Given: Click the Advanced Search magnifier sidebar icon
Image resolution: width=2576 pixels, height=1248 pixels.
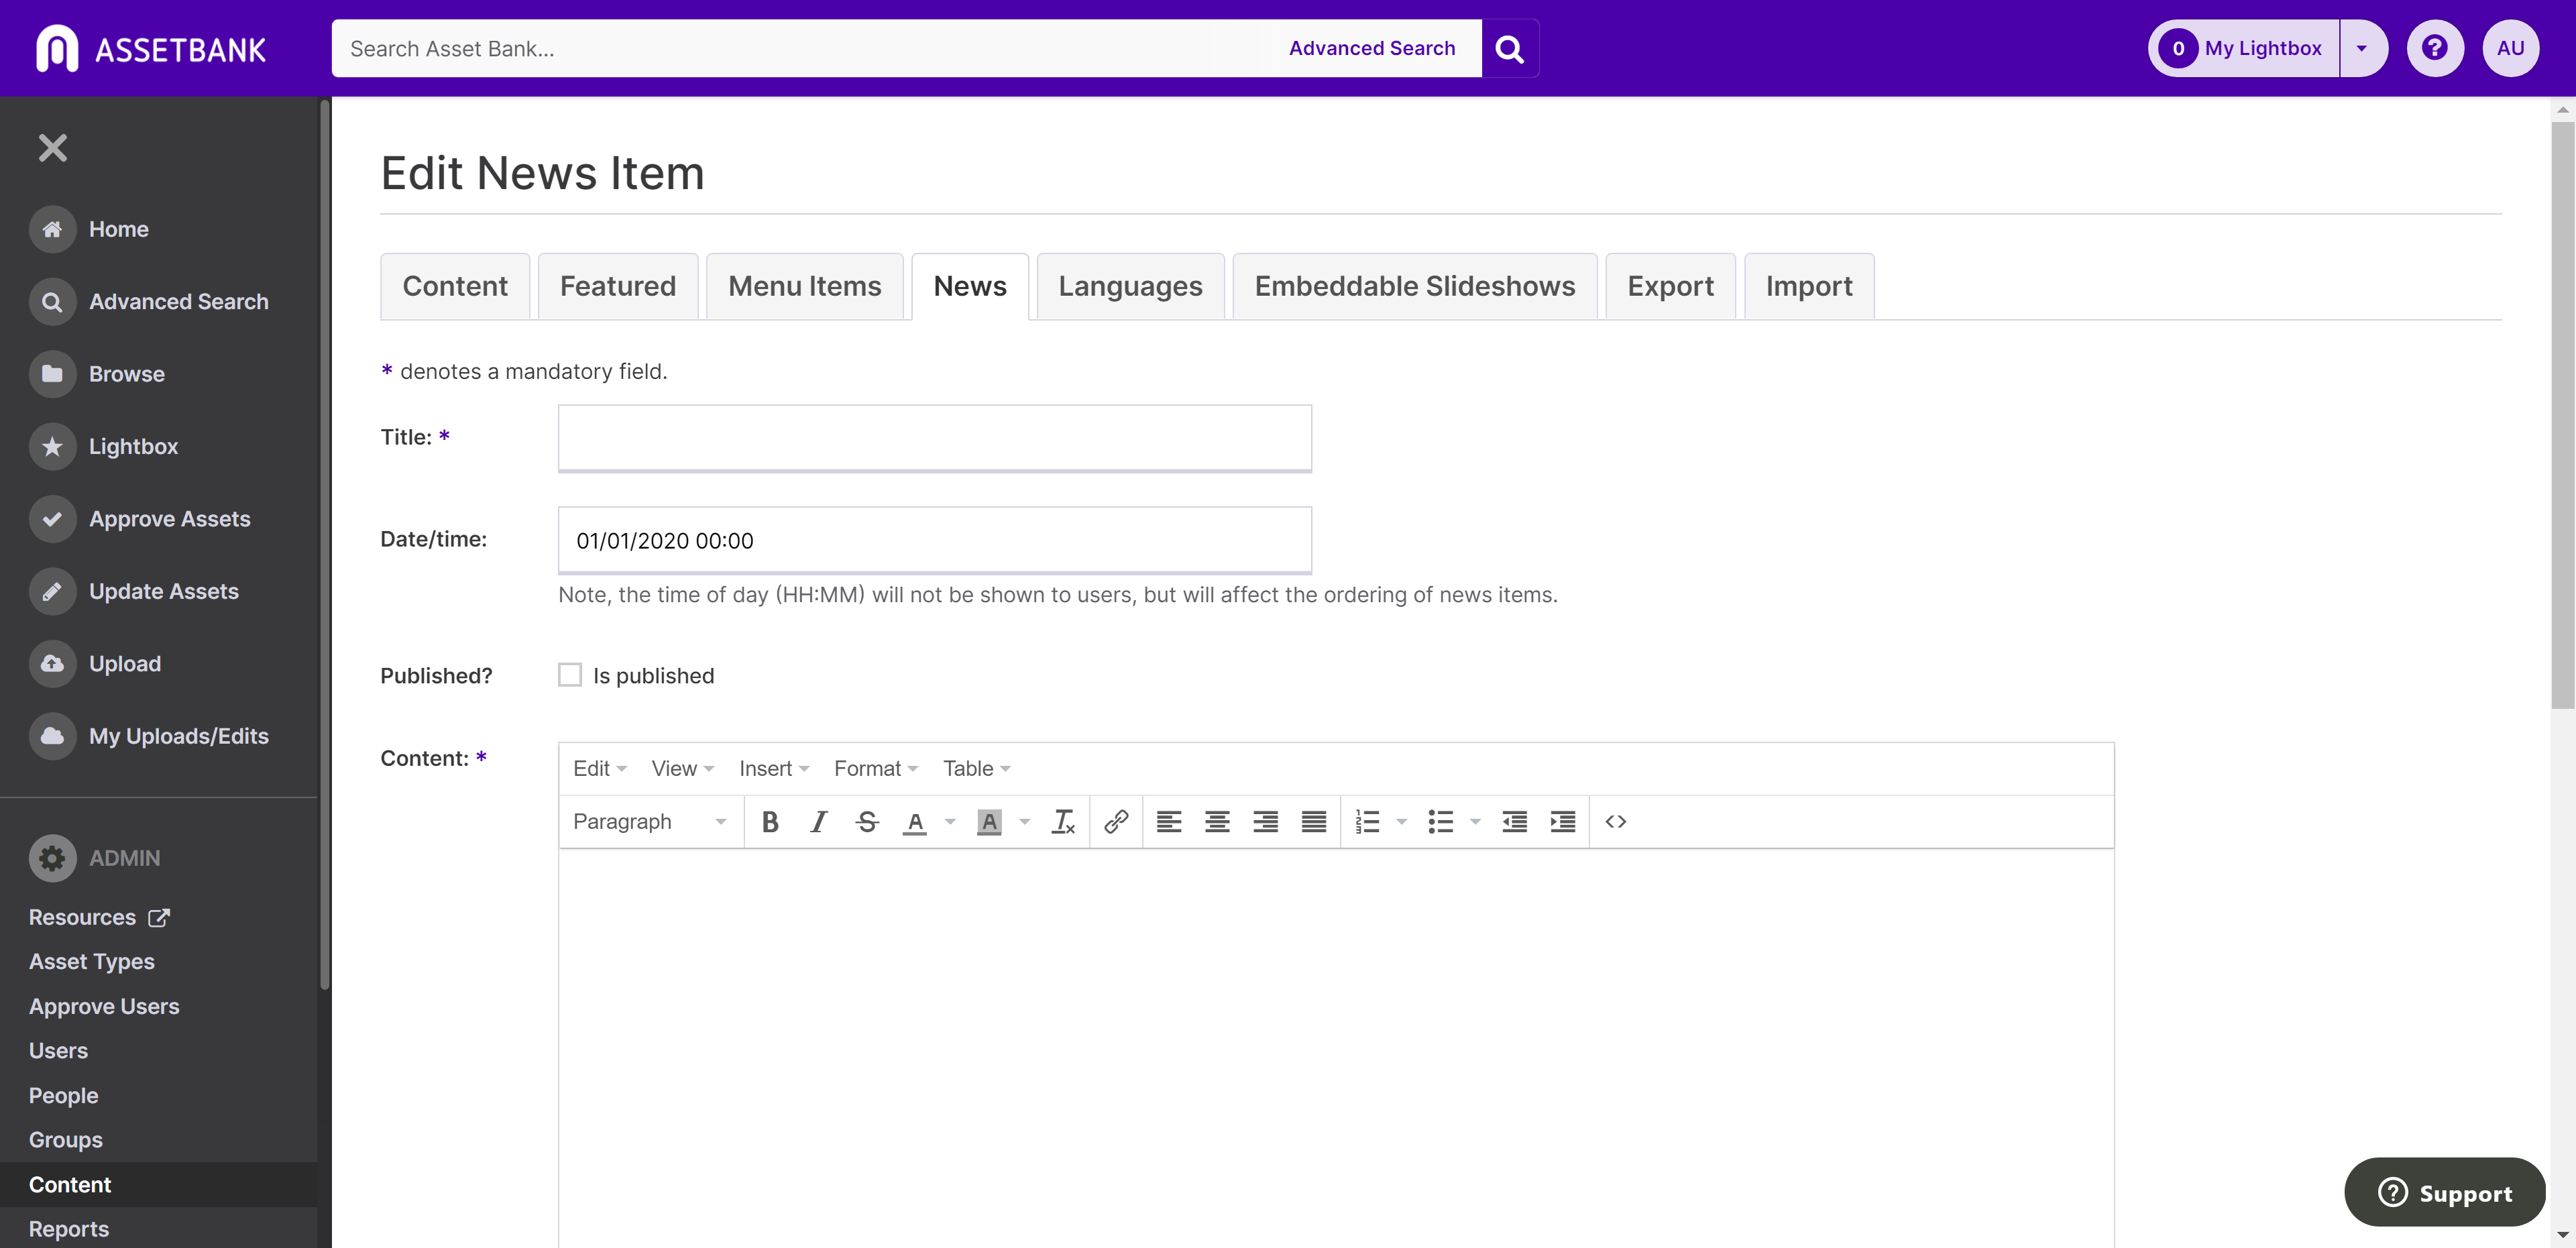Looking at the screenshot, I should (53, 302).
